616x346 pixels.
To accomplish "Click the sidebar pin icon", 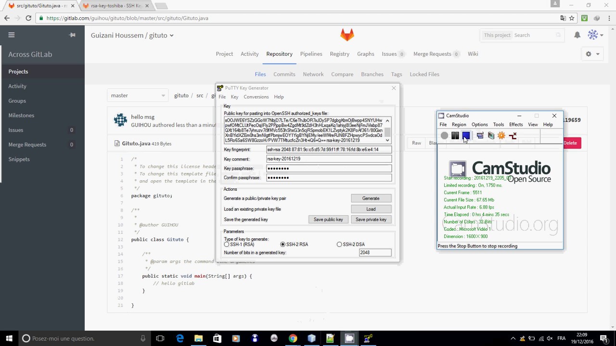I will pos(72,35).
